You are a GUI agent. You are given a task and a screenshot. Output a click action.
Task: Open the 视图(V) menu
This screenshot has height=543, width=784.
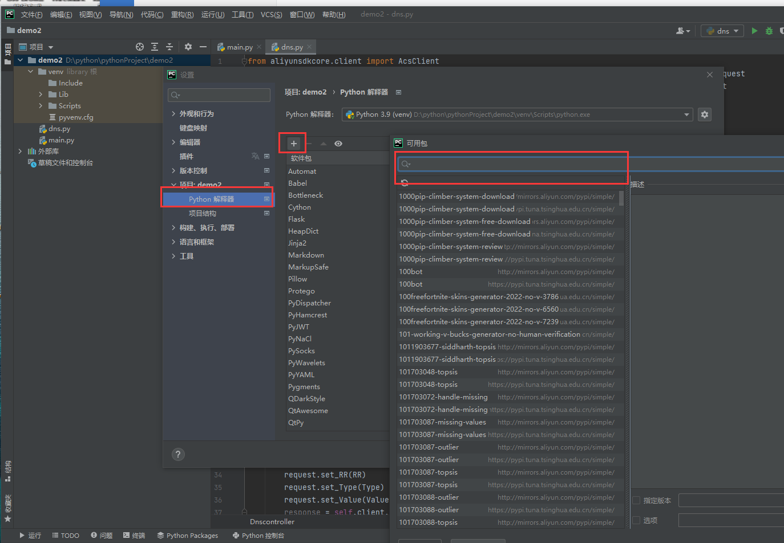click(90, 15)
